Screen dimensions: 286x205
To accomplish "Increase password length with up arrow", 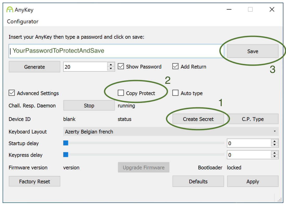I will (111, 65).
